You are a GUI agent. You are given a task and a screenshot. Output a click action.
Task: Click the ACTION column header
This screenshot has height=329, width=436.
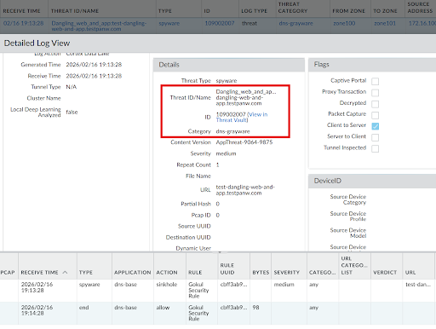pyautogui.click(x=167, y=272)
